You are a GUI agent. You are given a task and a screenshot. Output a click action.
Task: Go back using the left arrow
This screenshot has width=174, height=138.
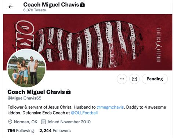tap(11, 7)
